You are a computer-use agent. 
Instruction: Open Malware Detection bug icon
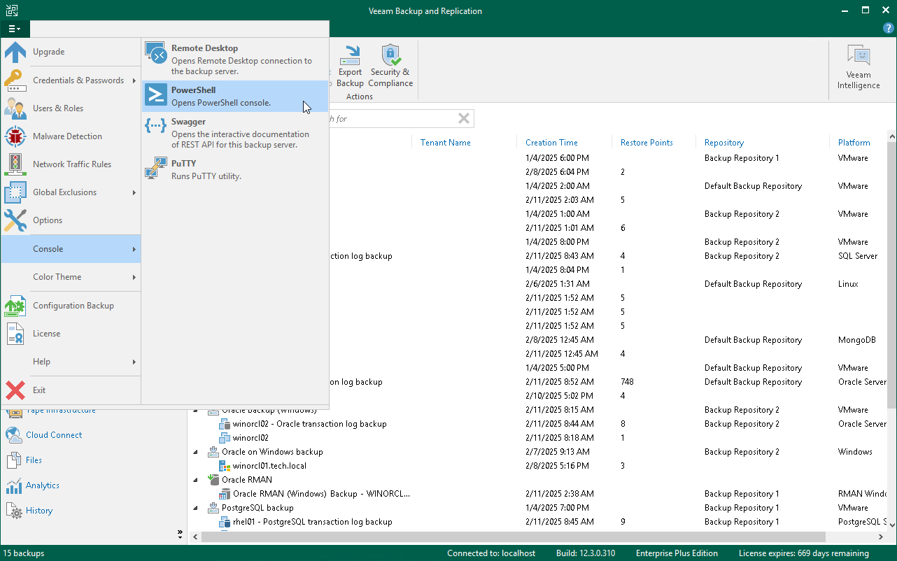[x=15, y=136]
